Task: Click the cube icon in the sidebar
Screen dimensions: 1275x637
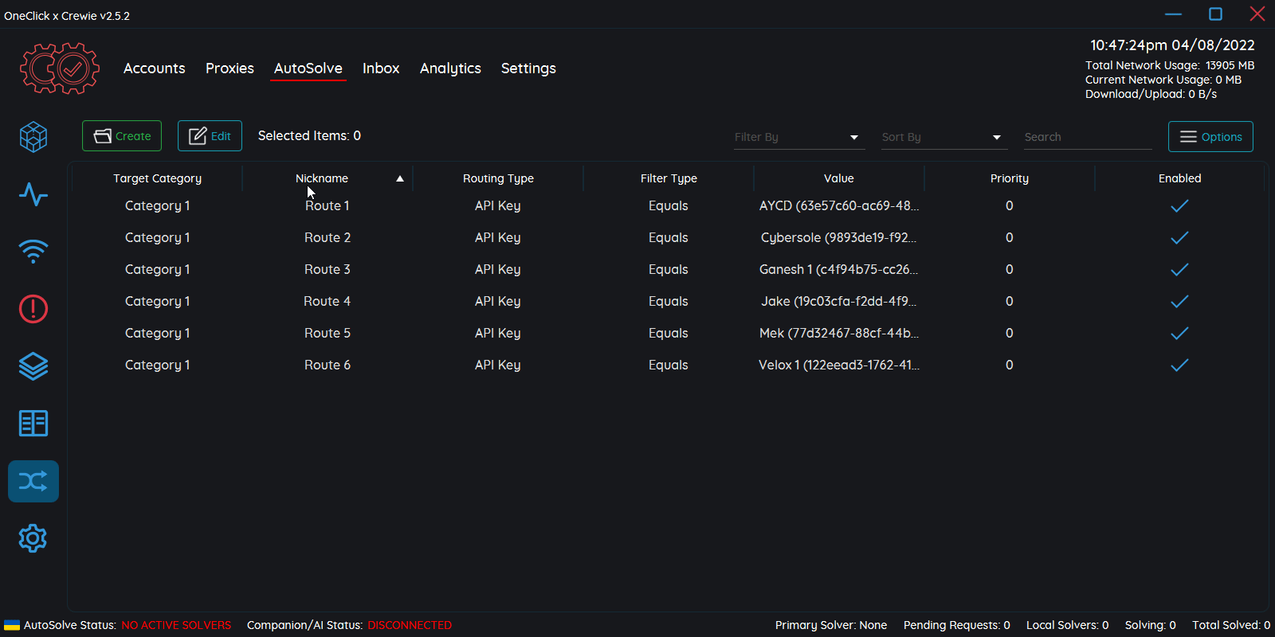Action: [x=33, y=137]
